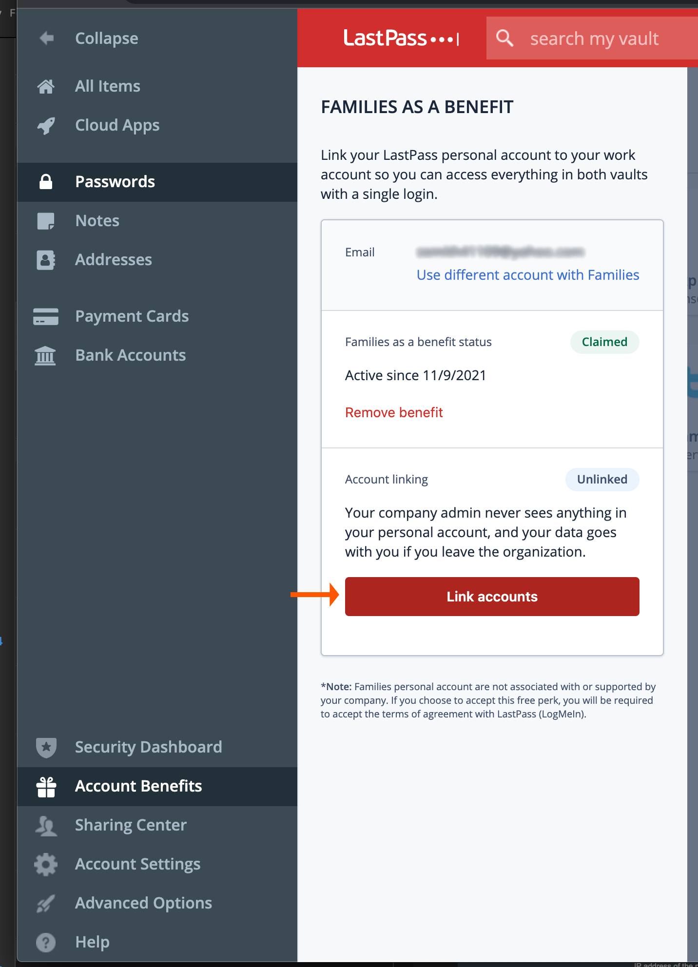
Task: Select the Passwords lock icon
Action: [x=46, y=182]
